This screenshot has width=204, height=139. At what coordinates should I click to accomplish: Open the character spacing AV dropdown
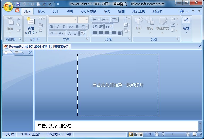tap(84, 27)
